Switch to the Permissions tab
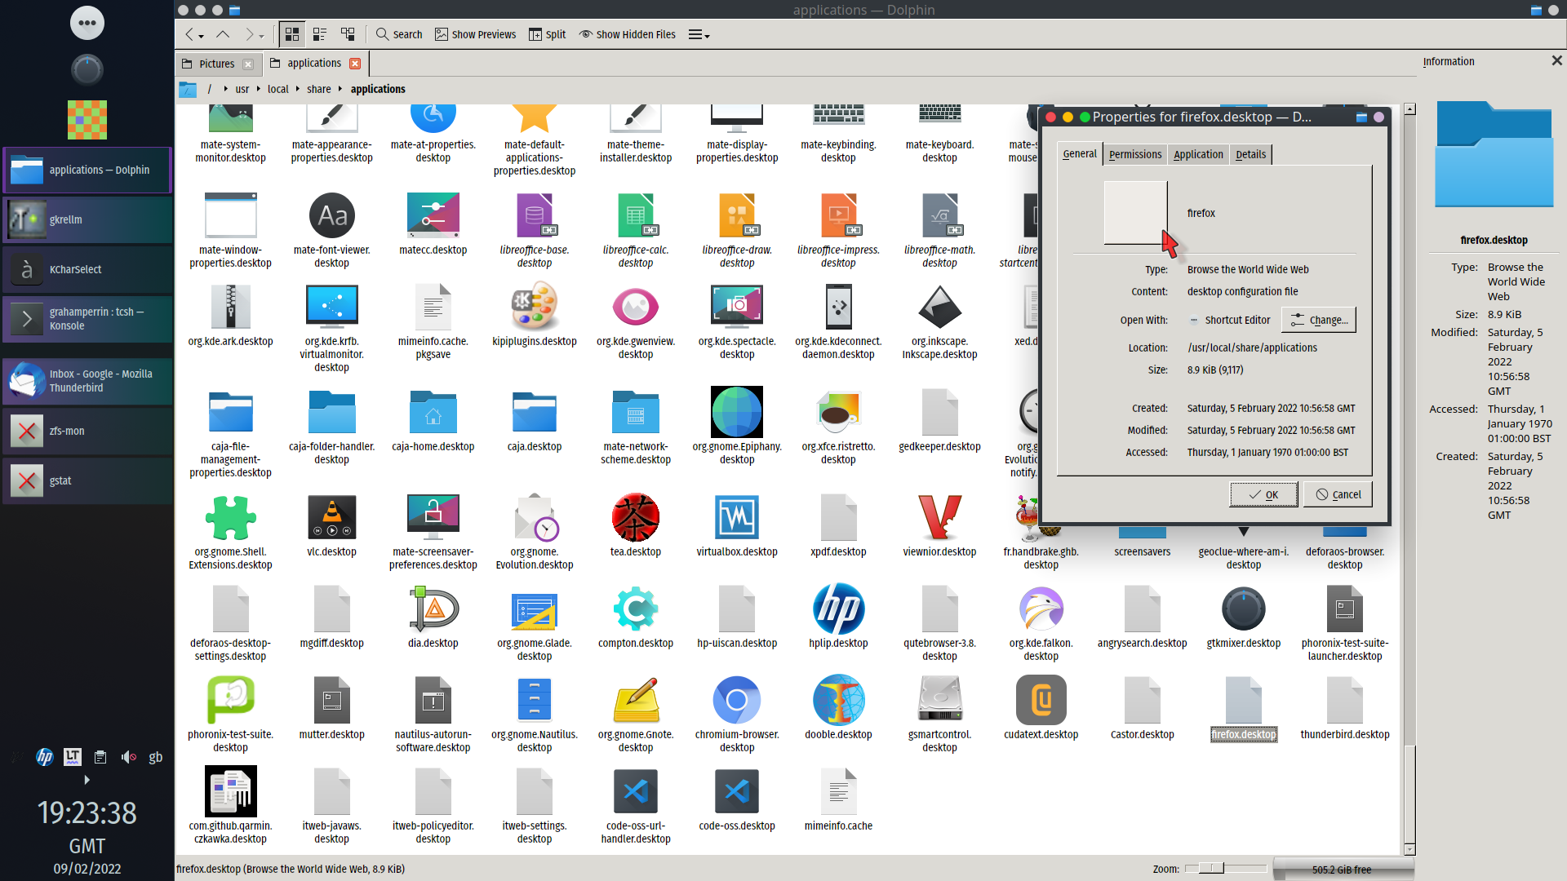 pyautogui.click(x=1134, y=154)
